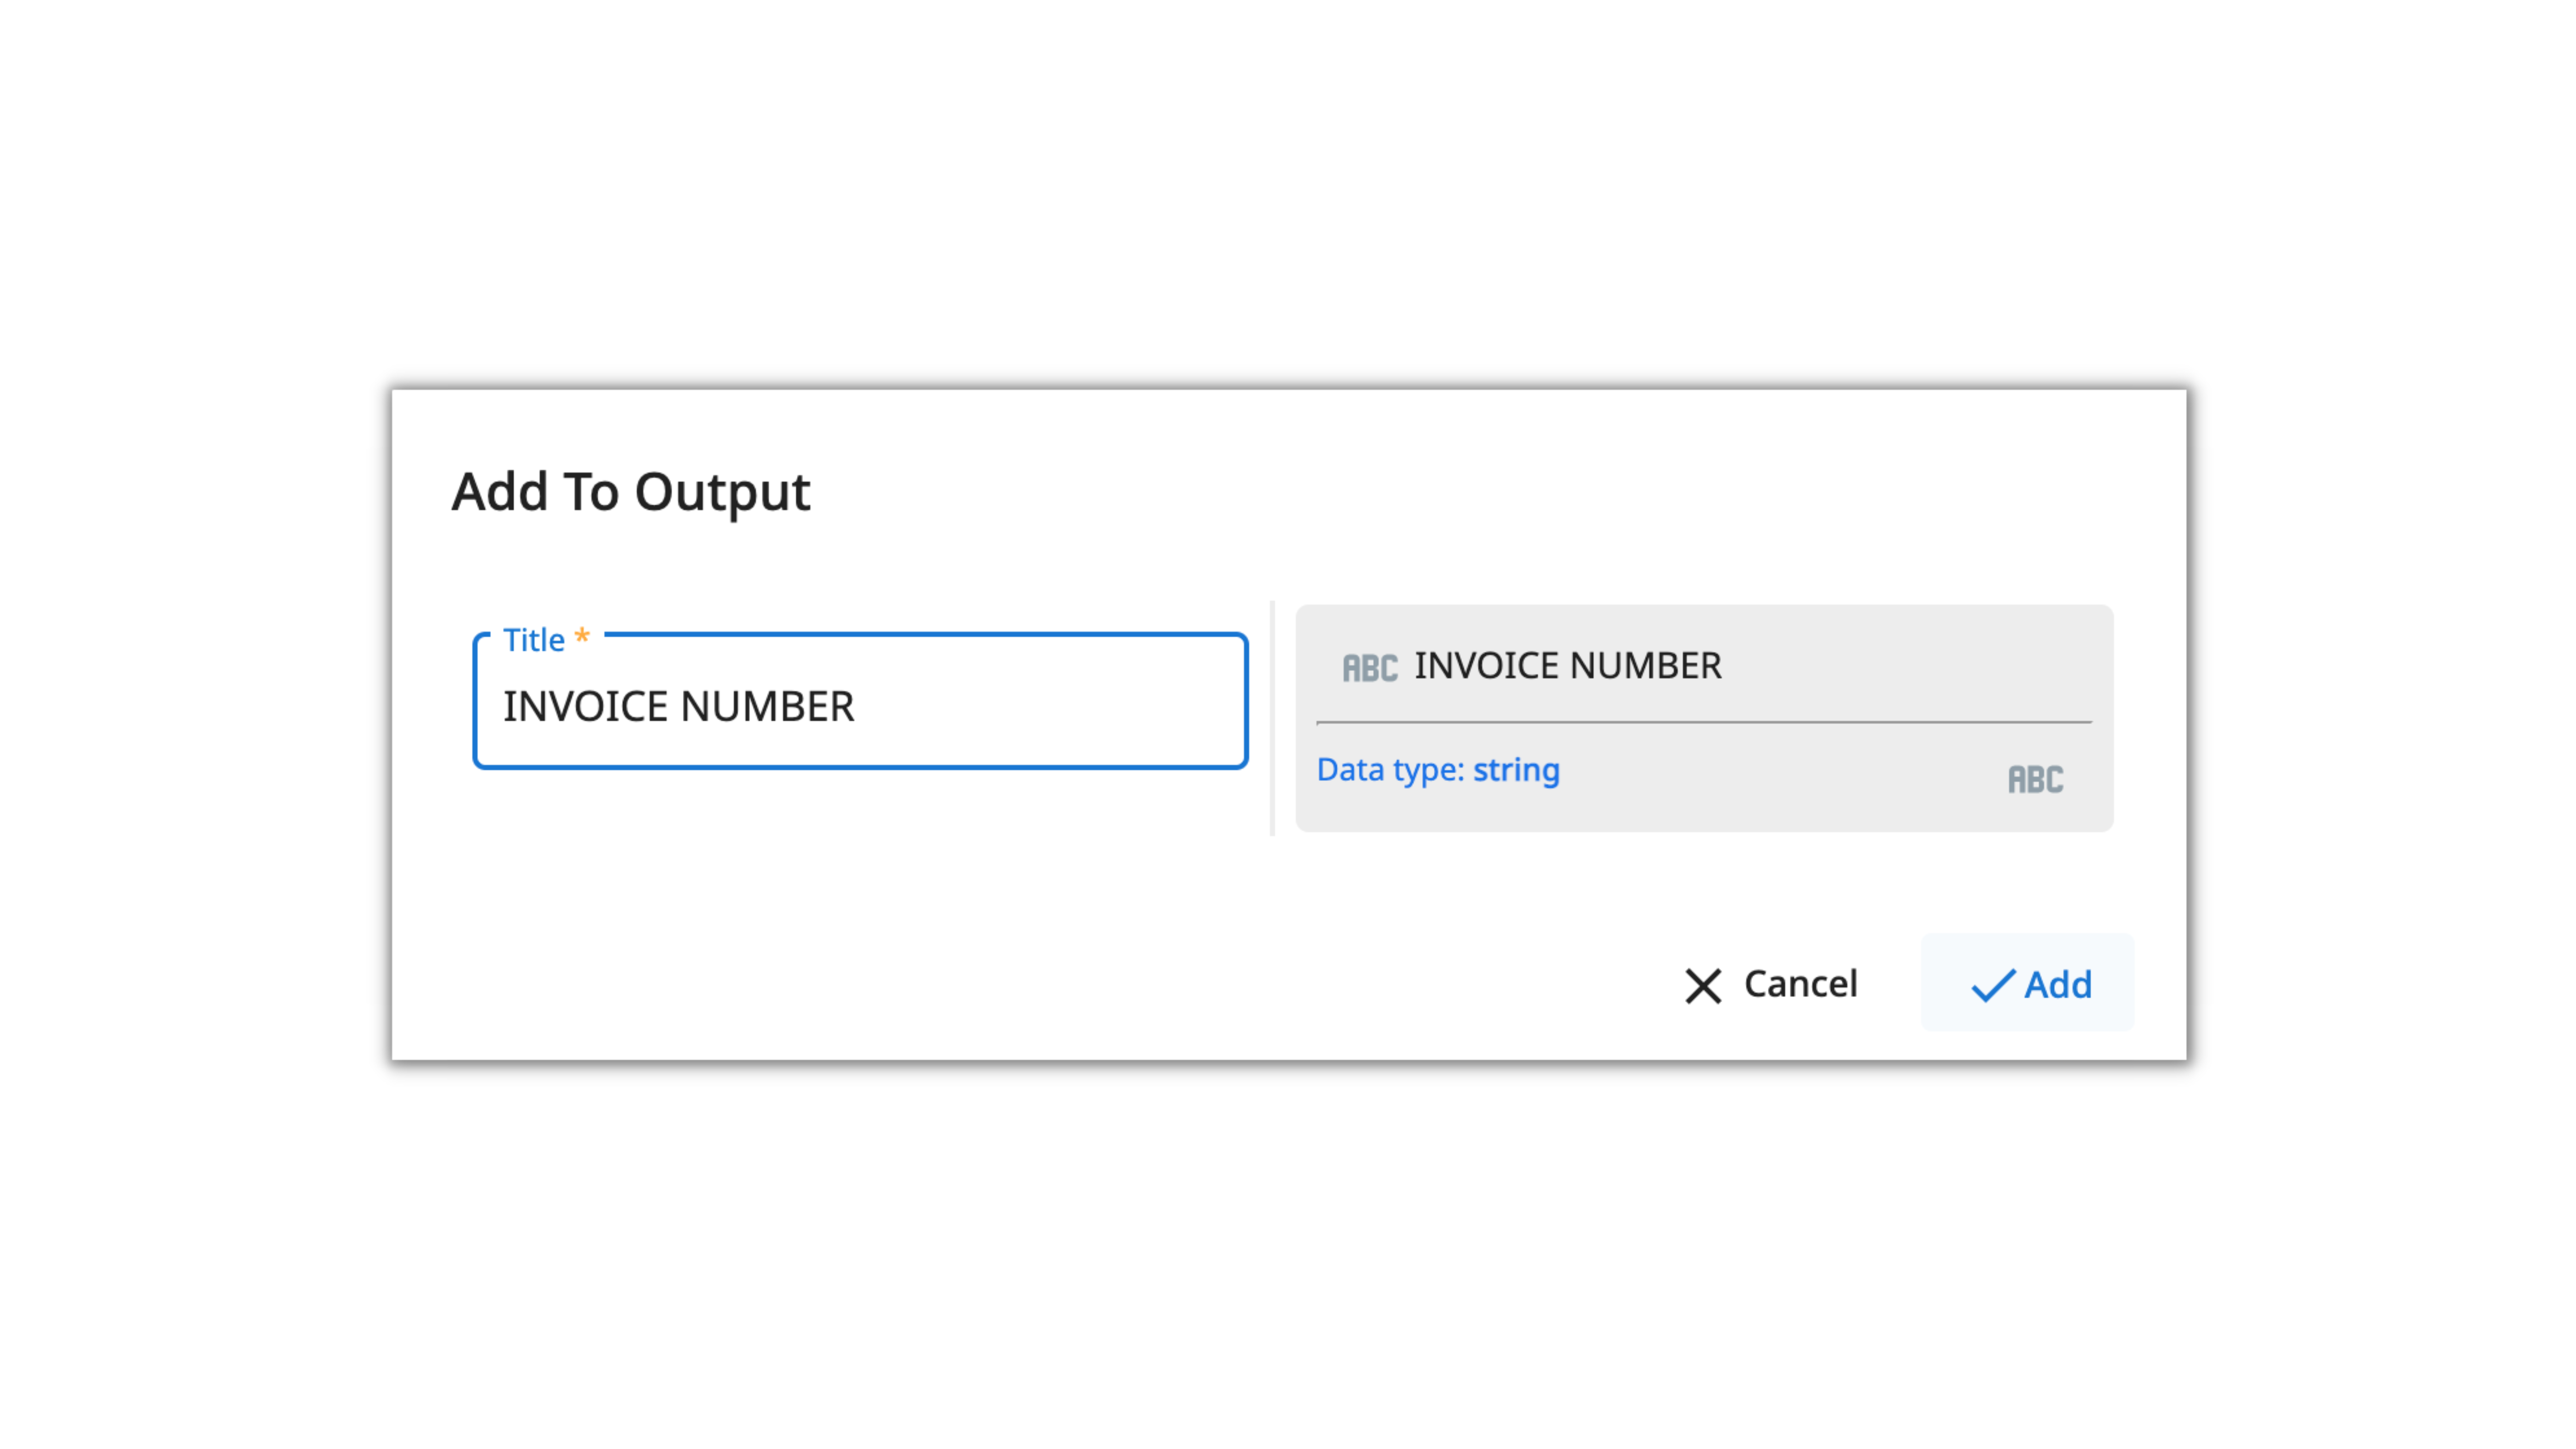
Task: Click the word INVOICE in the Title field
Action: [x=585, y=707]
